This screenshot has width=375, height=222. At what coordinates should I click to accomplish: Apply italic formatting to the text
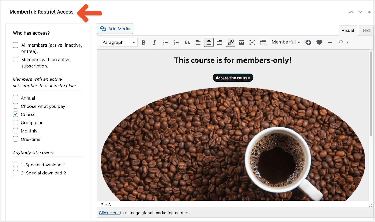click(x=154, y=42)
